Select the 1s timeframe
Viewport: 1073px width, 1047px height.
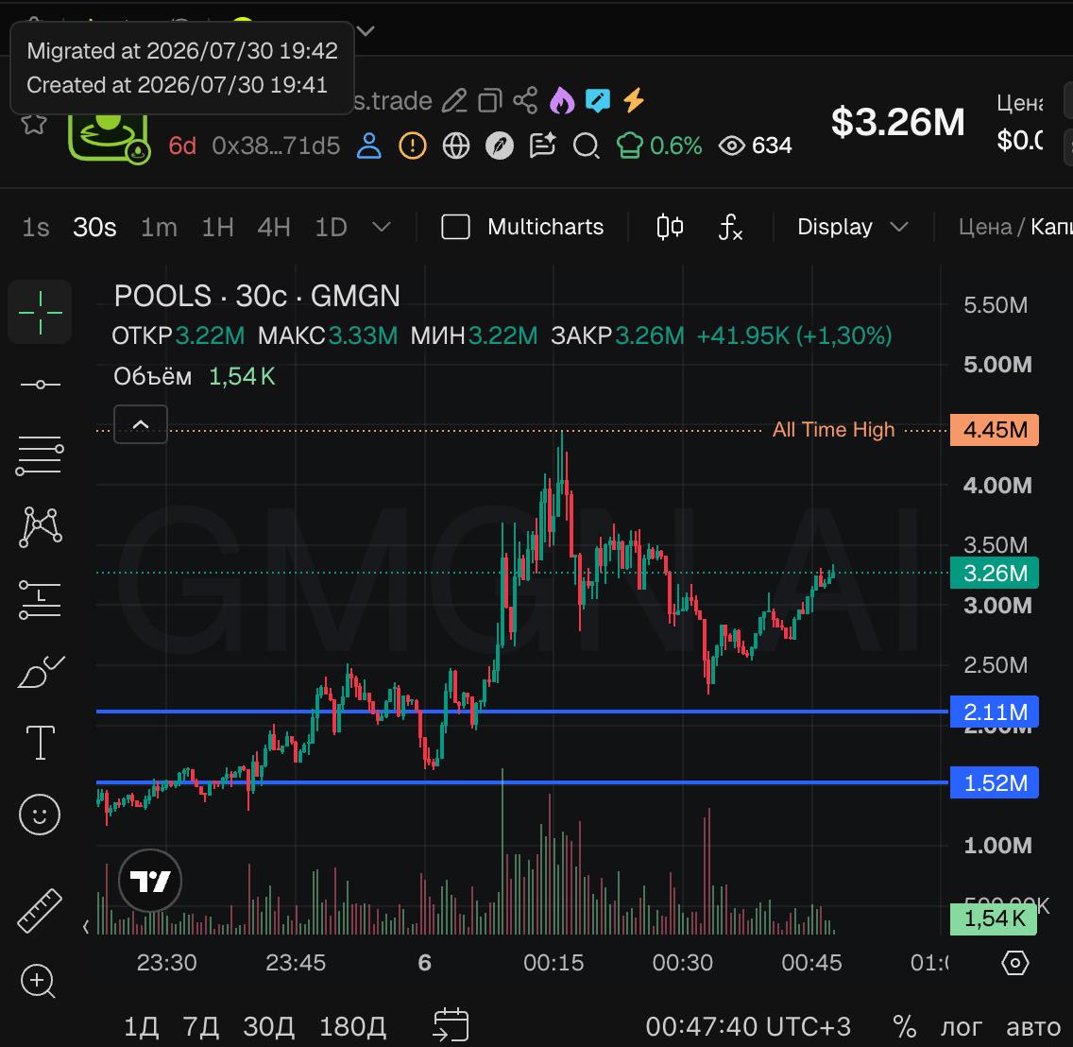(36, 227)
